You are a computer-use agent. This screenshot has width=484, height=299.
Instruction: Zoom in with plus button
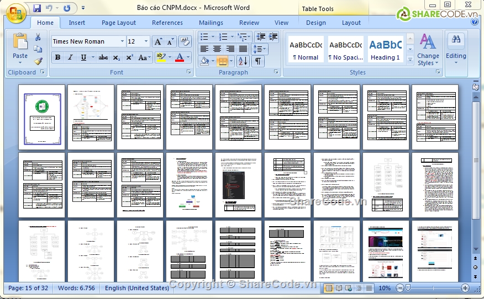465,288
